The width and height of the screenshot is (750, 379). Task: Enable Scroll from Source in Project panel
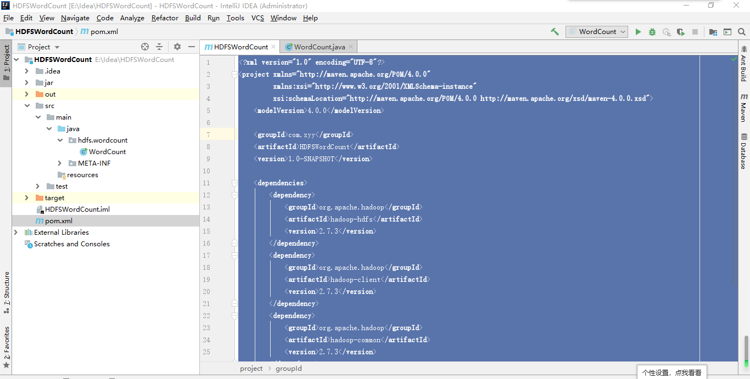click(x=145, y=47)
